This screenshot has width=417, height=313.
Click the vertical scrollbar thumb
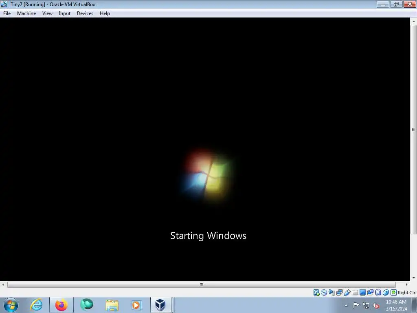click(x=413, y=130)
